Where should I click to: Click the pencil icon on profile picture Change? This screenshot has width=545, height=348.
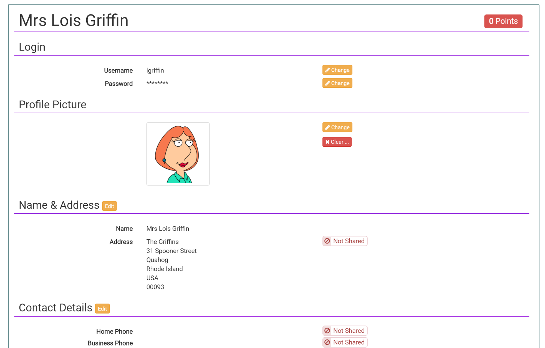[x=327, y=127]
